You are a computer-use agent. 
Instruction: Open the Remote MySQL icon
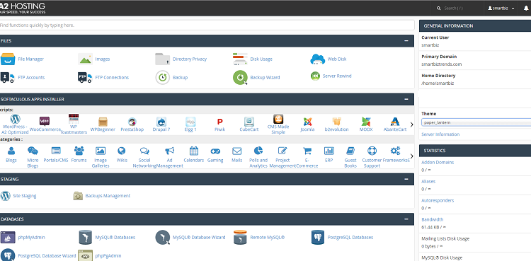[x=240, y=237]
